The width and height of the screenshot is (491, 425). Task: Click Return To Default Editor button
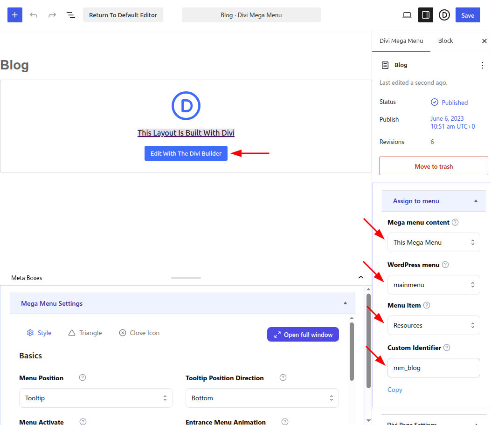pos(123,15)
